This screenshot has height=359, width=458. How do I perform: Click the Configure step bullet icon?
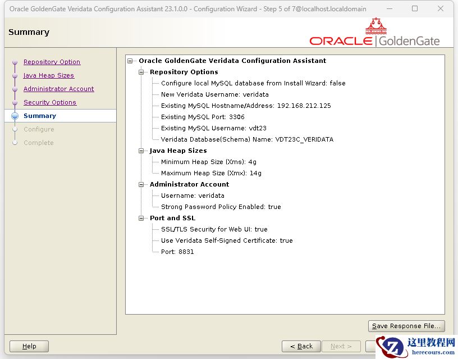[x=15, y=129]
